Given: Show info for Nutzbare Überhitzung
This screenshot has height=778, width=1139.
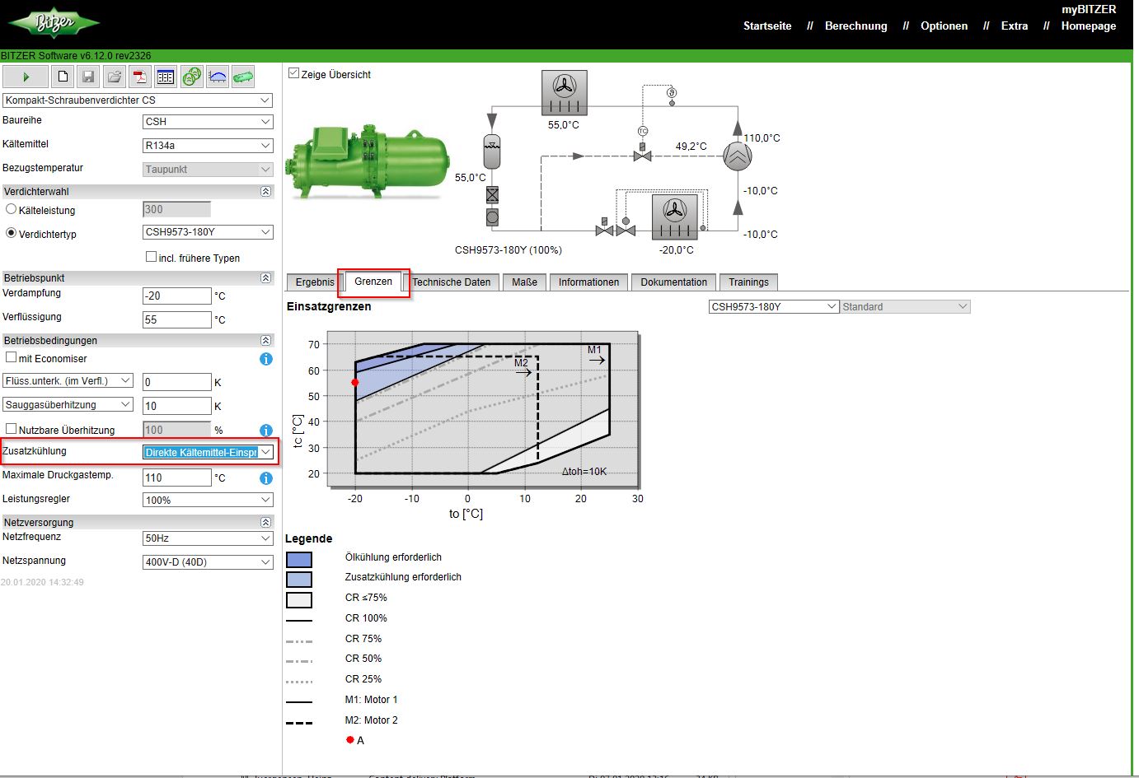Looking at the screenshot, I should (x=266, y=431).
